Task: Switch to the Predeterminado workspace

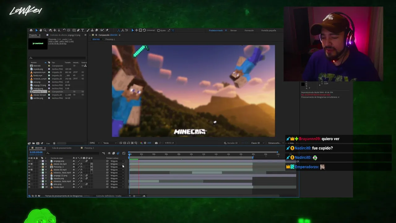Action: pyautogui.click(x=216, y=30)
